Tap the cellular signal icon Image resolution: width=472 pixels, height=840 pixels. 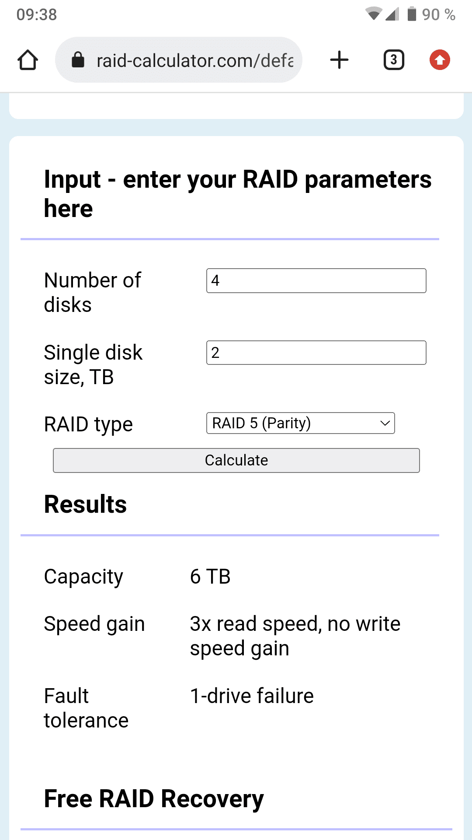(392, 14)
